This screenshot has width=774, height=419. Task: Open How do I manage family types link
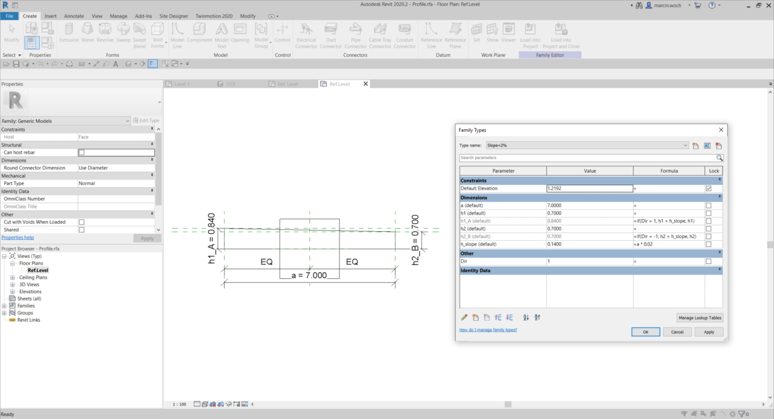coord(488,330)
